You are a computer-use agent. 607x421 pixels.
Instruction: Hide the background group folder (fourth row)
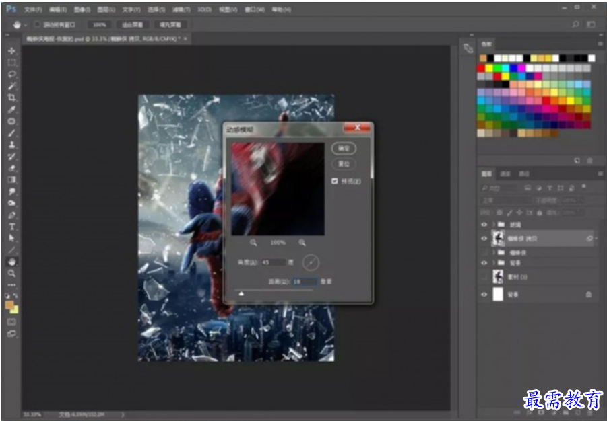tap(484, 263)
